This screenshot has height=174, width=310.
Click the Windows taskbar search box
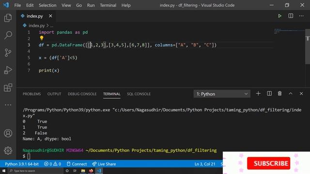pos(35,171)
